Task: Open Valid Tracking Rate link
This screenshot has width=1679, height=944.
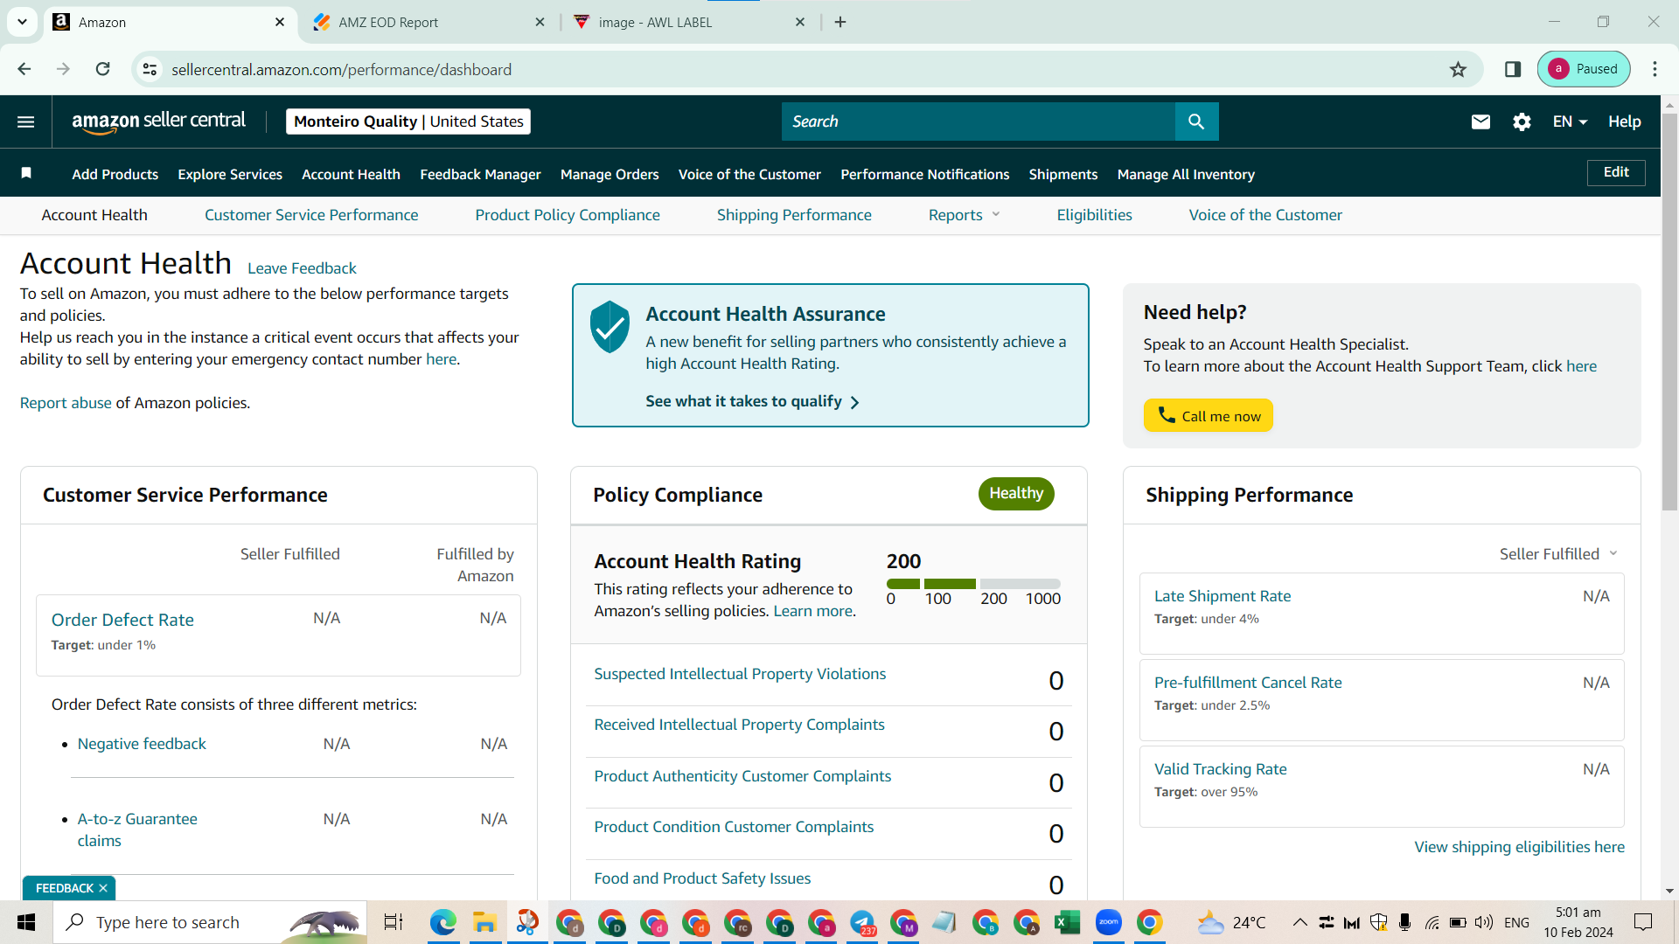Action: point(1221,769)
